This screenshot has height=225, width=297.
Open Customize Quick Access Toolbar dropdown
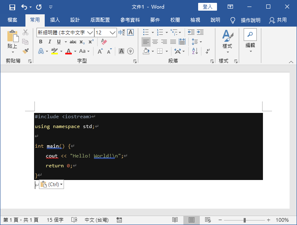[51, 7]
